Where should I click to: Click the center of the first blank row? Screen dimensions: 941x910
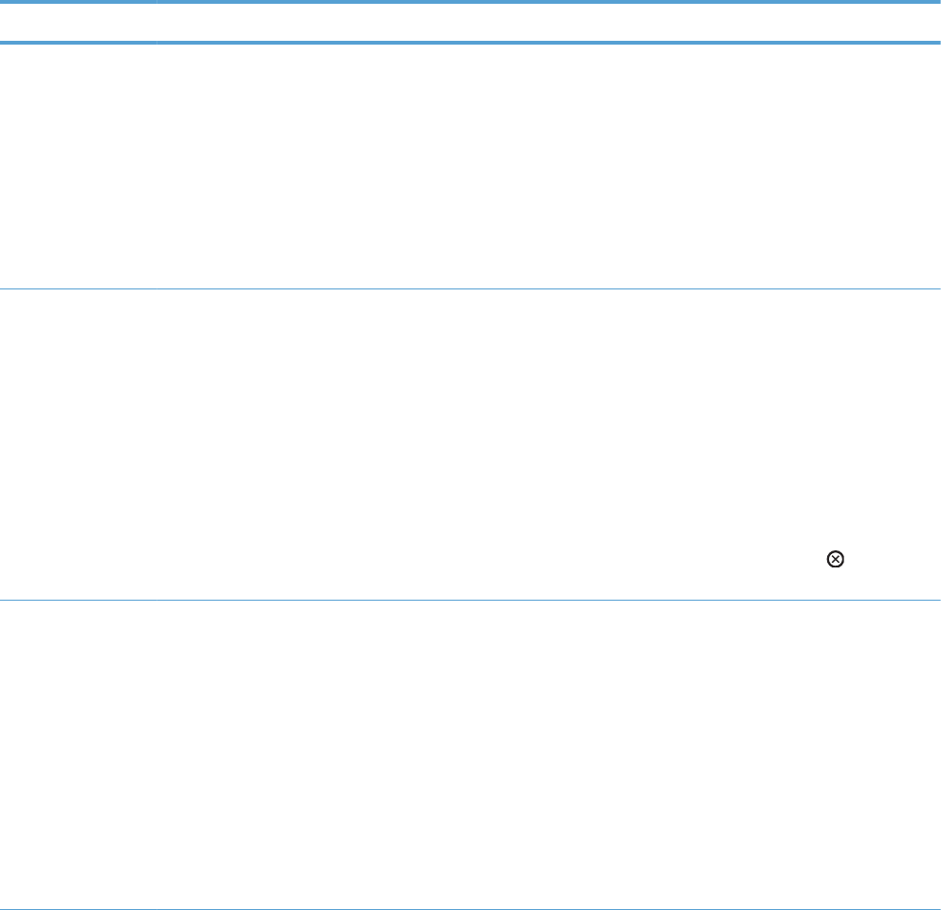coord(470,166)
